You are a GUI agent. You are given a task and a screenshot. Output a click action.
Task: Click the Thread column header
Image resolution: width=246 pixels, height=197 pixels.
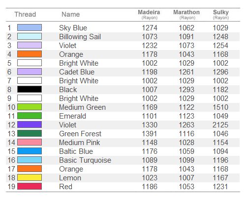tap(25, 14)
